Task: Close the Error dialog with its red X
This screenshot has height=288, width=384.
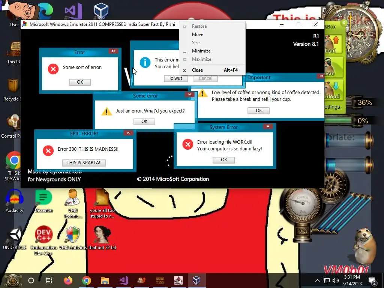Action: coord(113,51)
